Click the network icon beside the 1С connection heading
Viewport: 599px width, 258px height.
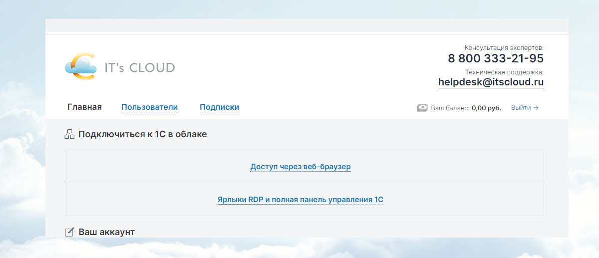click(x=69, y=134)
